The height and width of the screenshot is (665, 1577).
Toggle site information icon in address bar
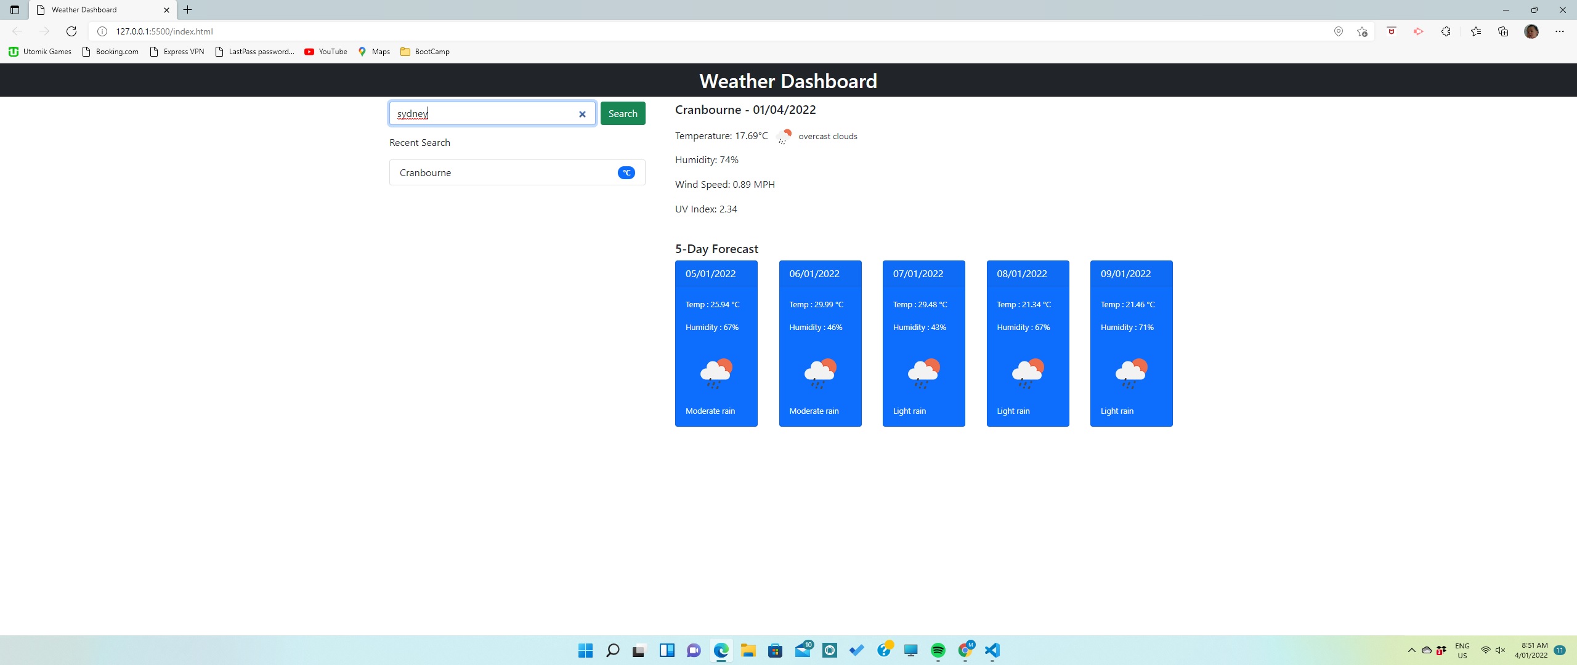coord(100,31)
